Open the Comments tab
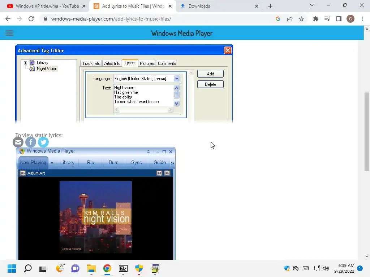This screenshot has width=370, height=277. pyautogui.click(x=167, y=63)
